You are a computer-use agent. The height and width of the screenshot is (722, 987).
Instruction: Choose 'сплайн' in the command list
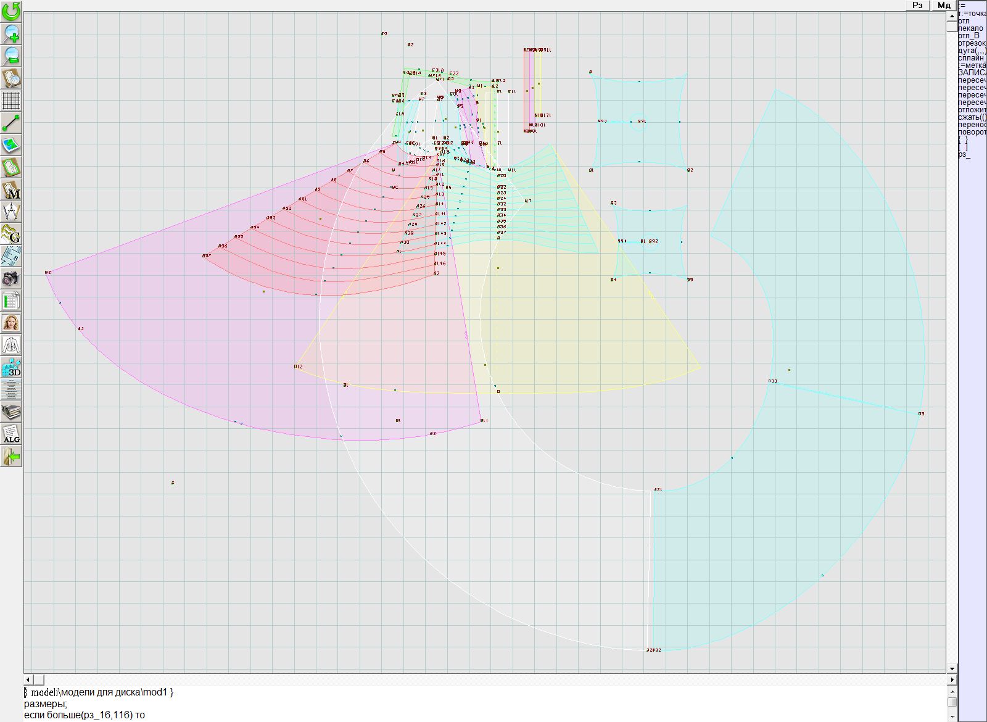pyautogui.click(x=972, y=58)
